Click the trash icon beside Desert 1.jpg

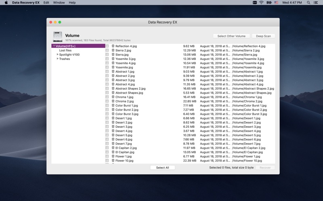coord(113,118)
